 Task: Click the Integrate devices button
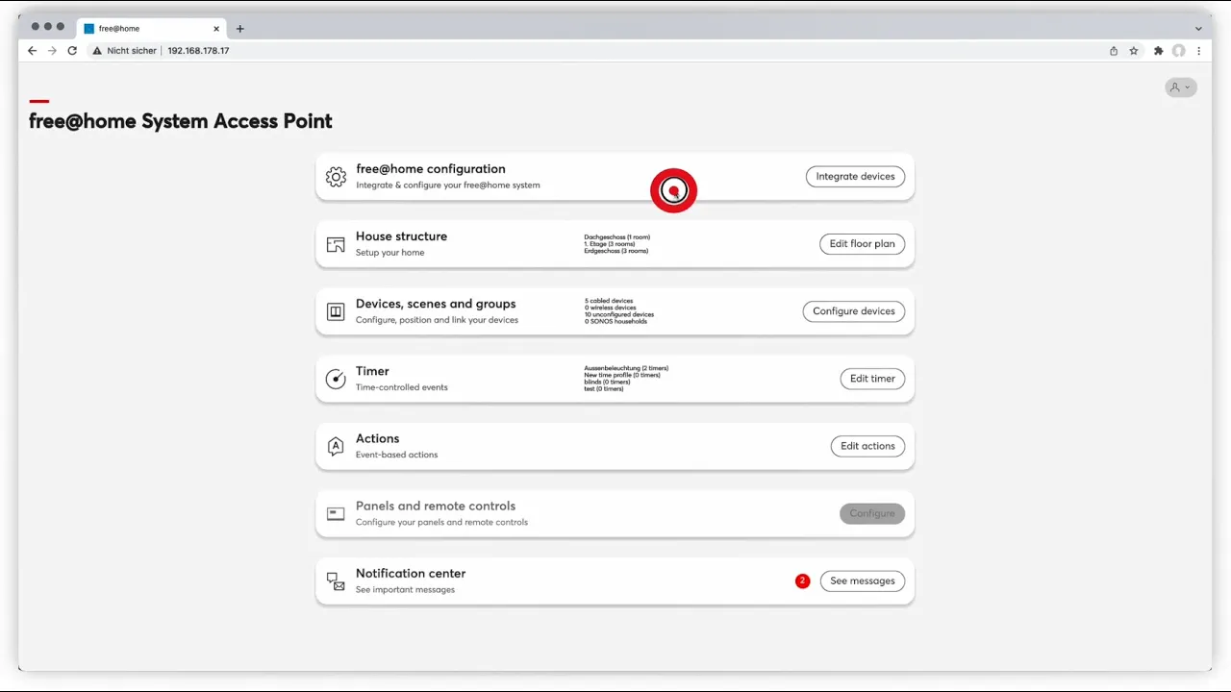pyautogui.click(x=855, y=177)
